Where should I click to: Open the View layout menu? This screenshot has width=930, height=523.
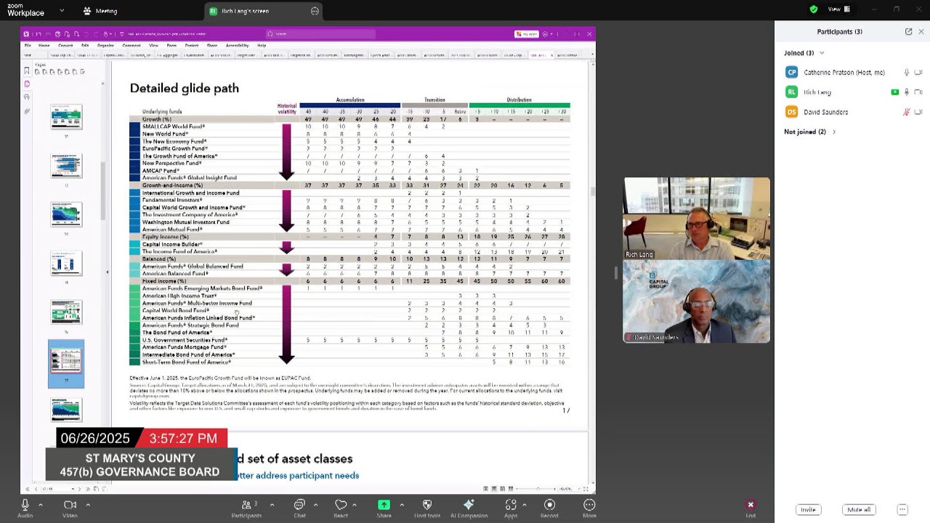click(838, 9)
